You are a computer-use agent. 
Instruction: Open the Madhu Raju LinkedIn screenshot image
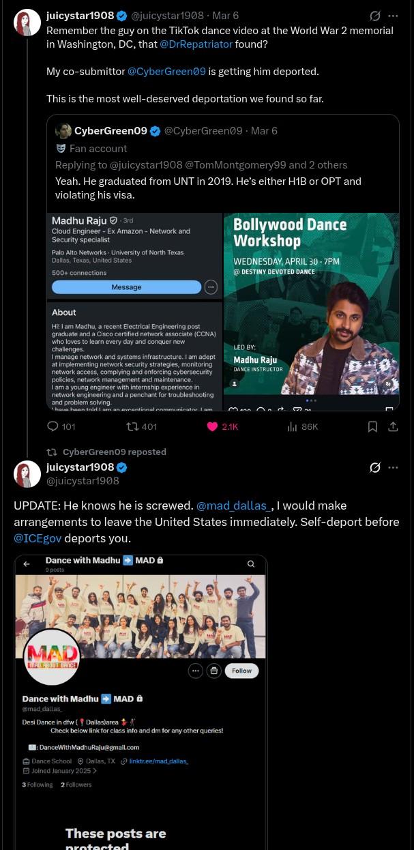coord(134,312)
